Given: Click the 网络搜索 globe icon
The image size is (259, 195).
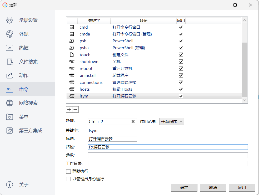Looking at the screenshot, I should [9, 103].
